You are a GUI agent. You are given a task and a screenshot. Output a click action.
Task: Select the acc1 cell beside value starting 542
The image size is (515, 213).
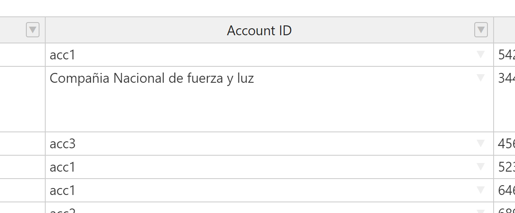(269, 55)
